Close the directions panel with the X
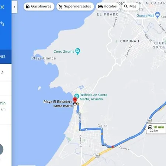Screen dimensions: 166x166 tap(2, 7)
